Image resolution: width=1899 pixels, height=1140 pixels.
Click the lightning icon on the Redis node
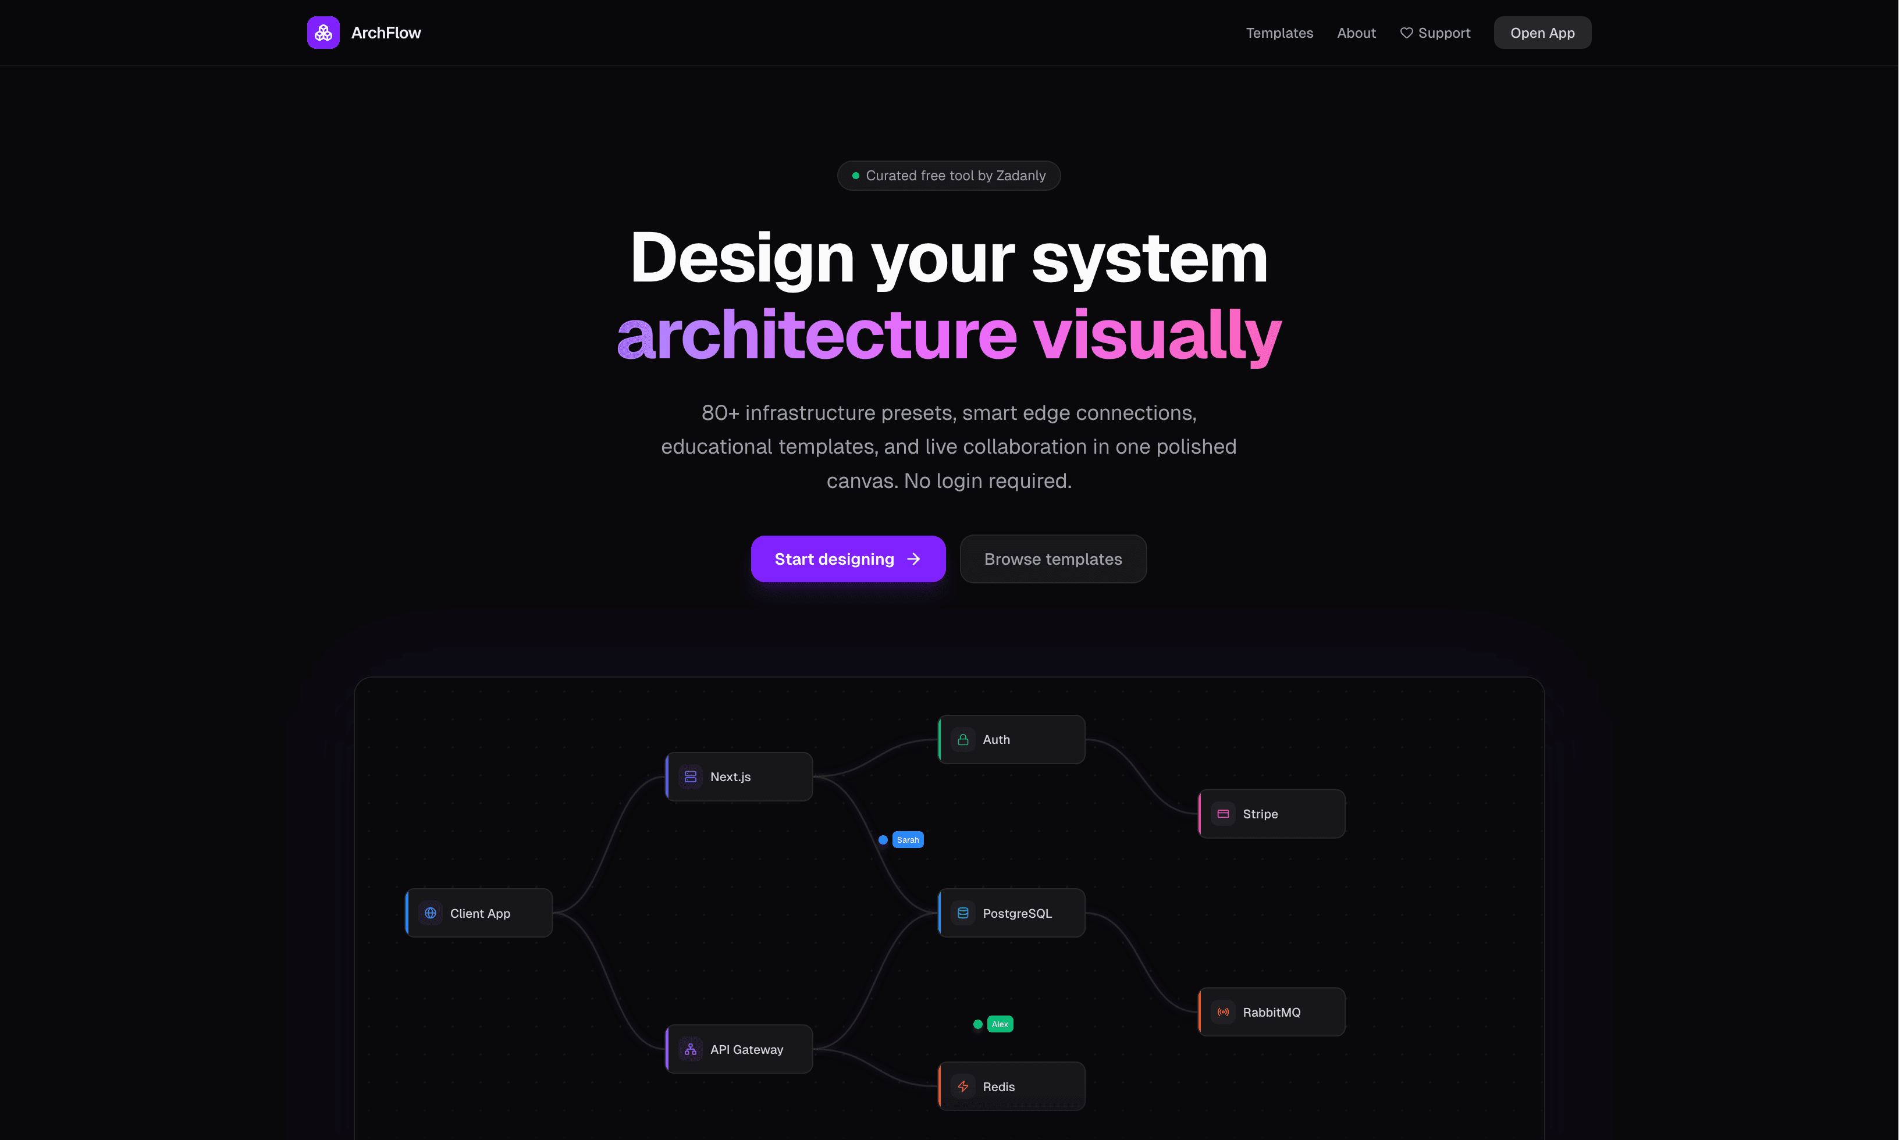(962, 1086)
